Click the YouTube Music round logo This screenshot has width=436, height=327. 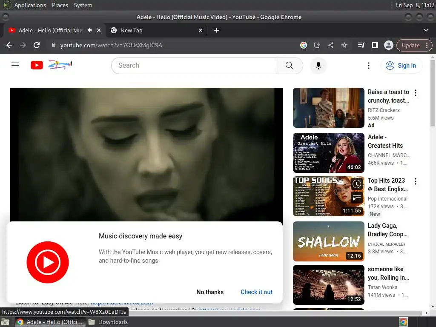48,262
